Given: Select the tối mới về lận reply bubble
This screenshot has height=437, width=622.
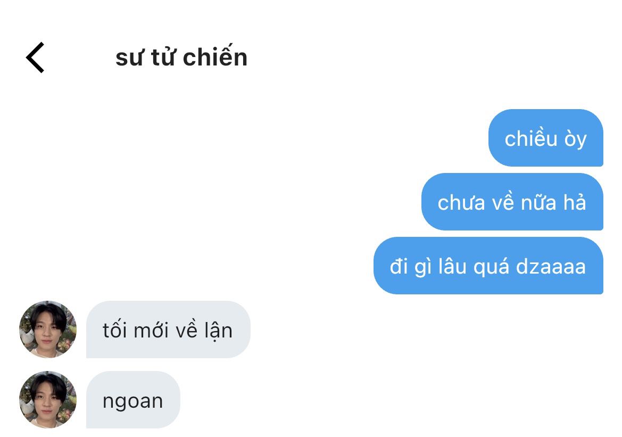Looking at the screenshot, I should [x=168, y=329].
